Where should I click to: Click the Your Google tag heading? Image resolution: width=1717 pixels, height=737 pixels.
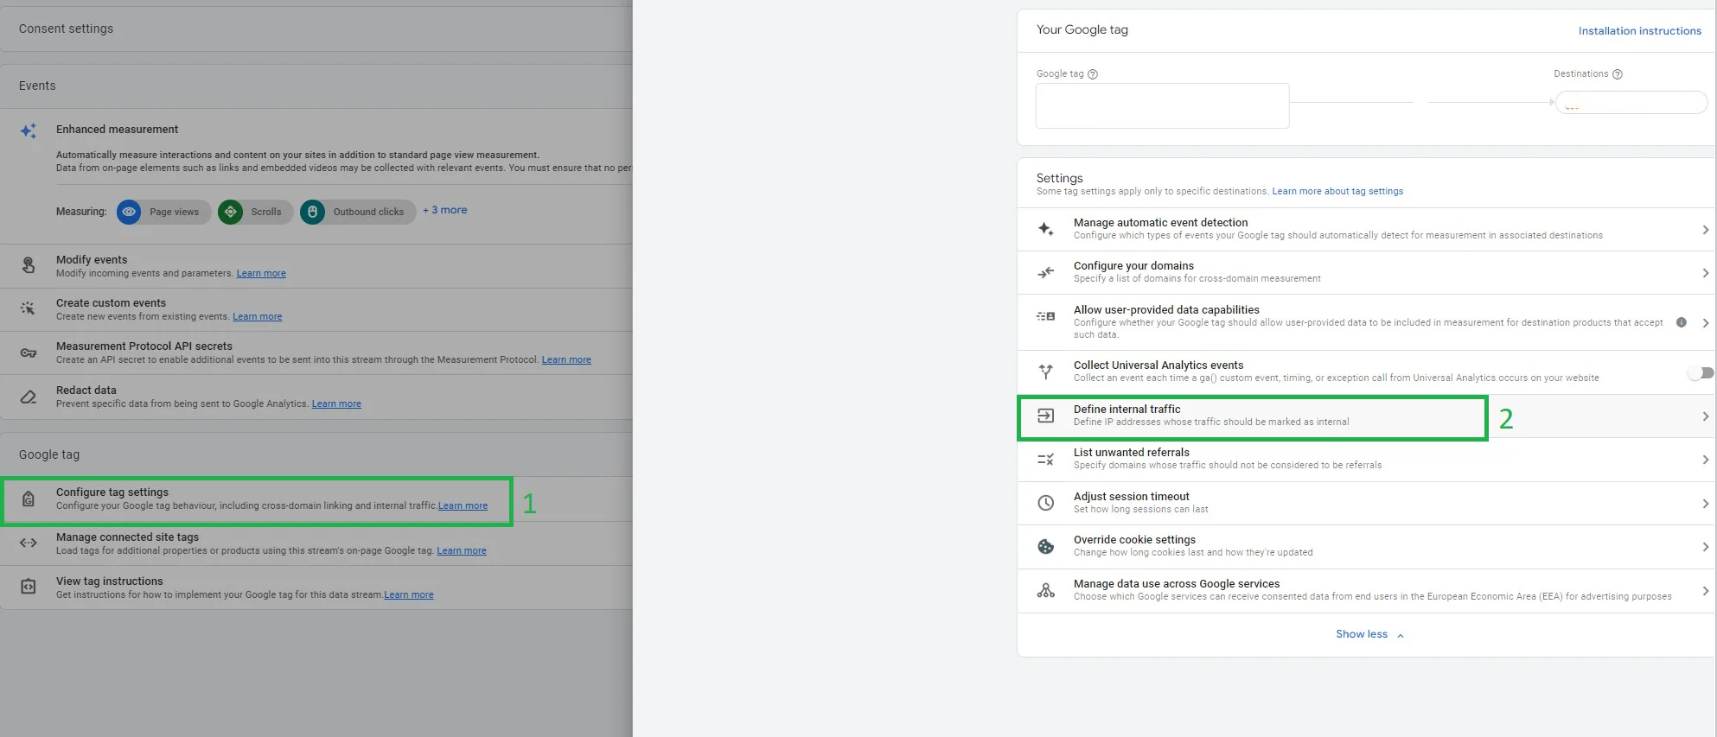tap(1082, 29)
